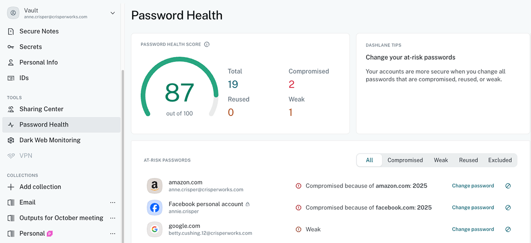Click the Dark Web Monitoring icon
The width and height of the screenshot is (531, 243).
pyautogui.click(x=11, y=140)
